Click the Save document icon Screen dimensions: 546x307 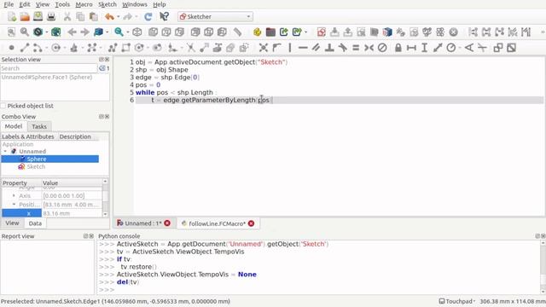pos(38,16)
